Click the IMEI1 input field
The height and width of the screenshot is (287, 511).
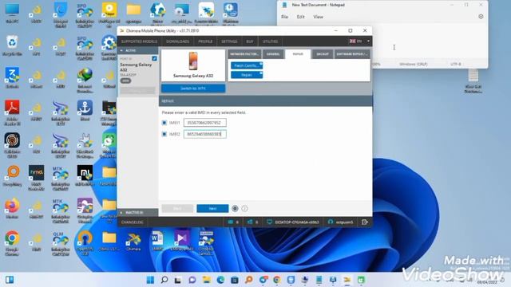pyautogui.click(x=205, y=123)
